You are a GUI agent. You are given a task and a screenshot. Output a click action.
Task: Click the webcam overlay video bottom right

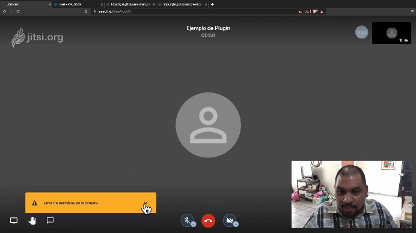pyautogui.click(x=351, y=195)
